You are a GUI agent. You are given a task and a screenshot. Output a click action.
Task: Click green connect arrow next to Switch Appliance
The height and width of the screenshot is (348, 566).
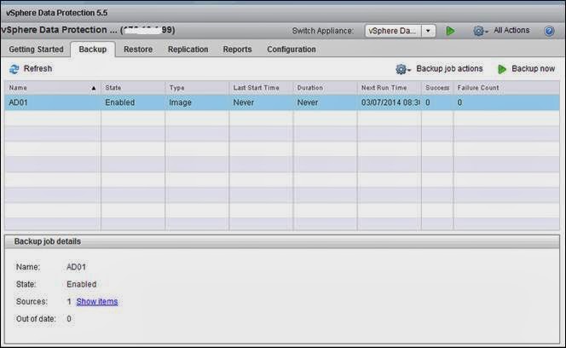pyautogui.click(x=450, y=31)
